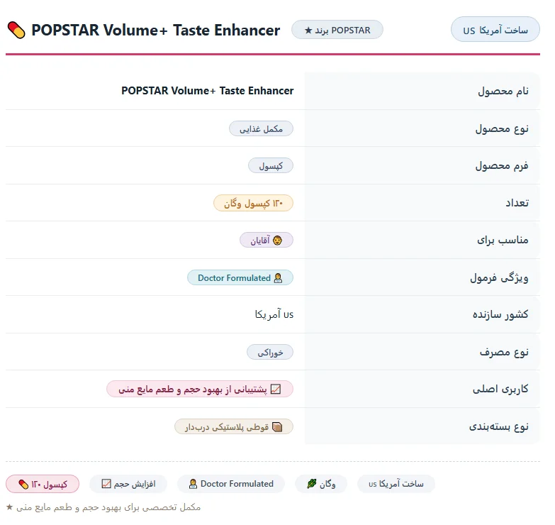This screenshot has width=555, height=525.
Task: Click the header ساخت آمریکا US badge
Action: [495, 29]
